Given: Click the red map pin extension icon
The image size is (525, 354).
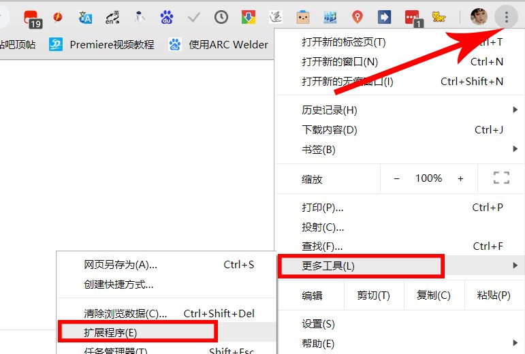Looking at the screenshot, I should 357,17.
